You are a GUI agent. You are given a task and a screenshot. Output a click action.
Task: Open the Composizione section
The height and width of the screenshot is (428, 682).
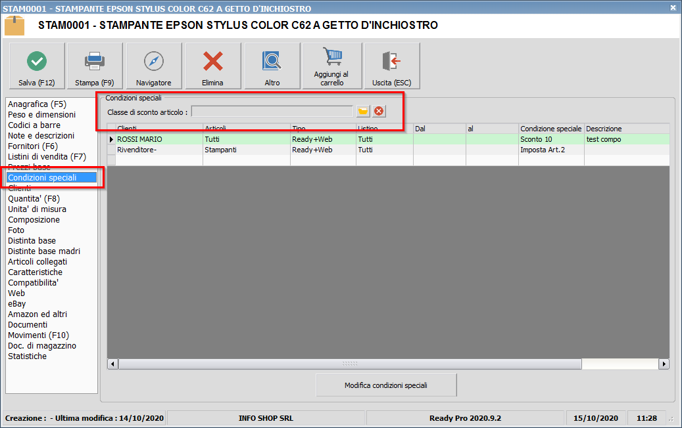point(34,220)
